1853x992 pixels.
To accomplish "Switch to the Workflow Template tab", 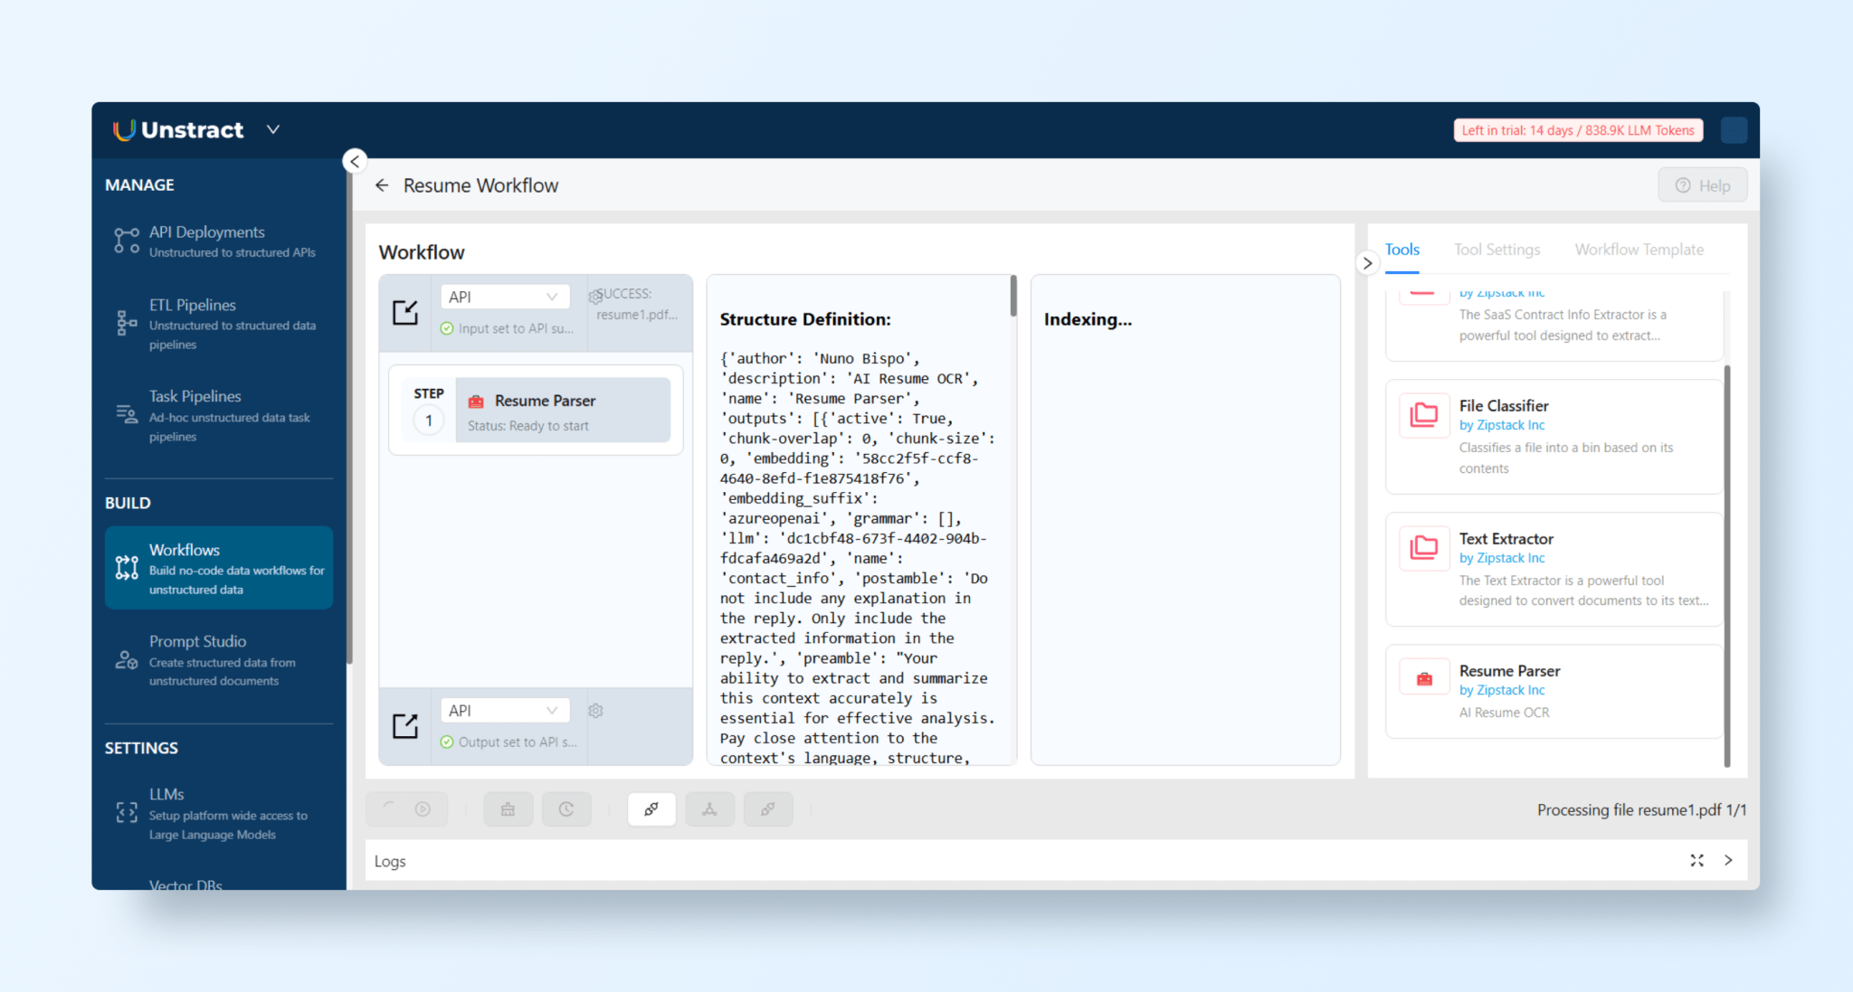I will click(x=1639, y=250).
